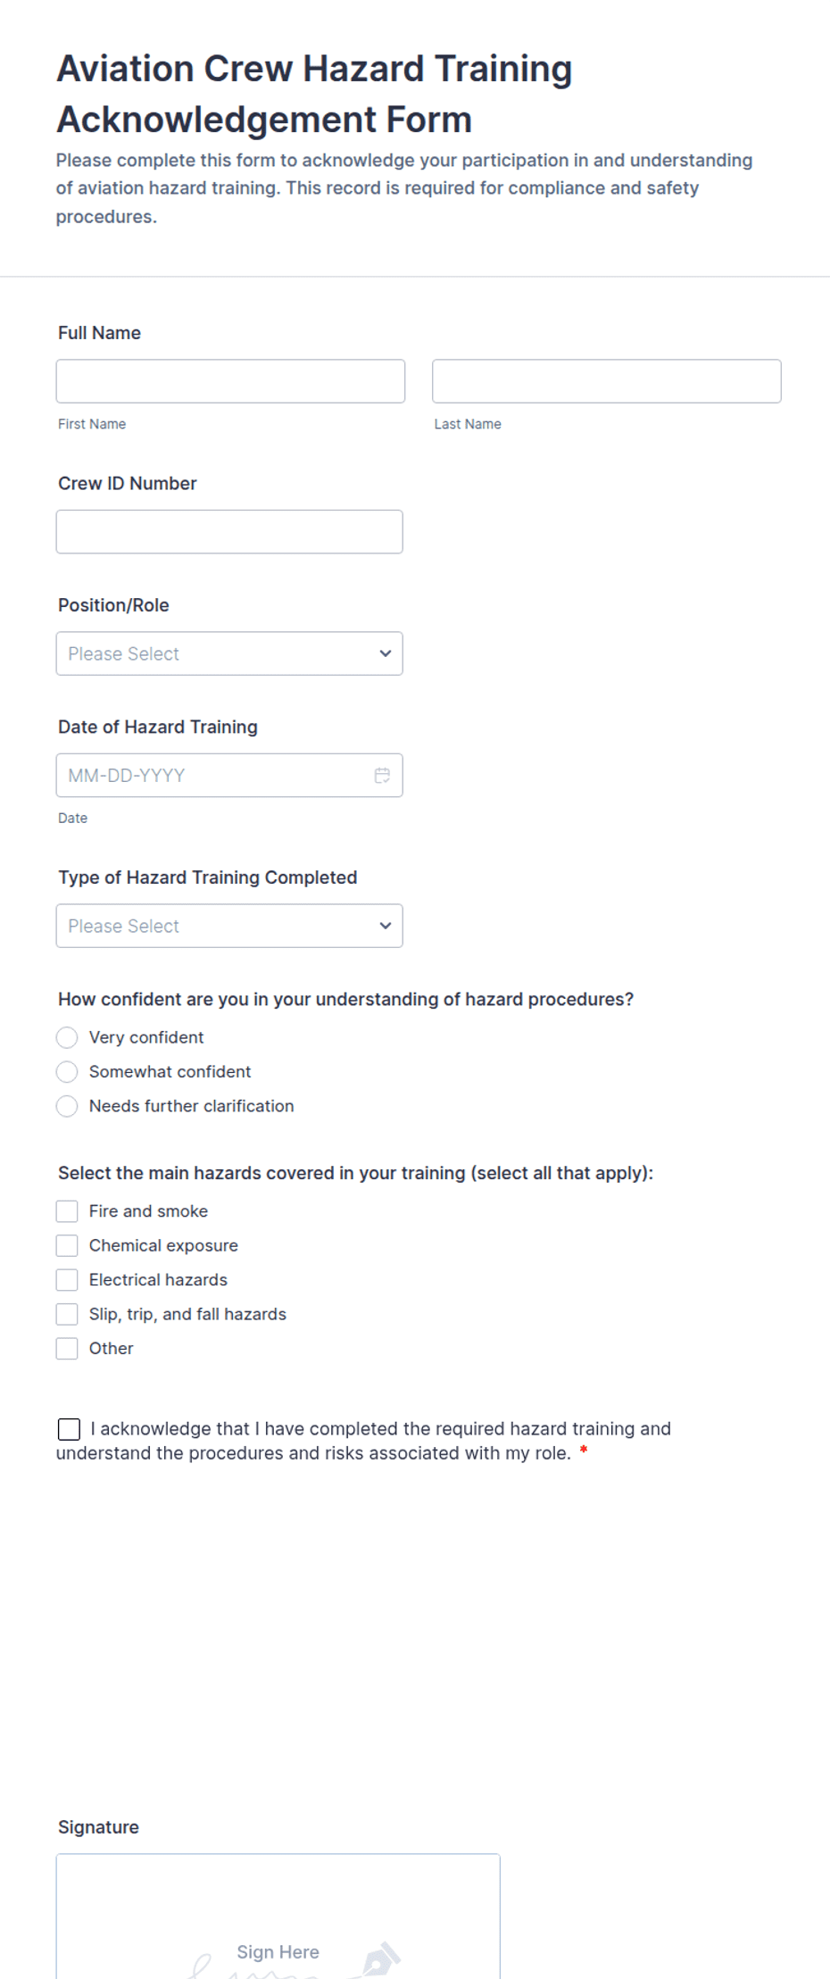The width and height of the screenshot is (830, 1979).
Task: Check the training acknowledgement statement box
Action: point(69,1428)
